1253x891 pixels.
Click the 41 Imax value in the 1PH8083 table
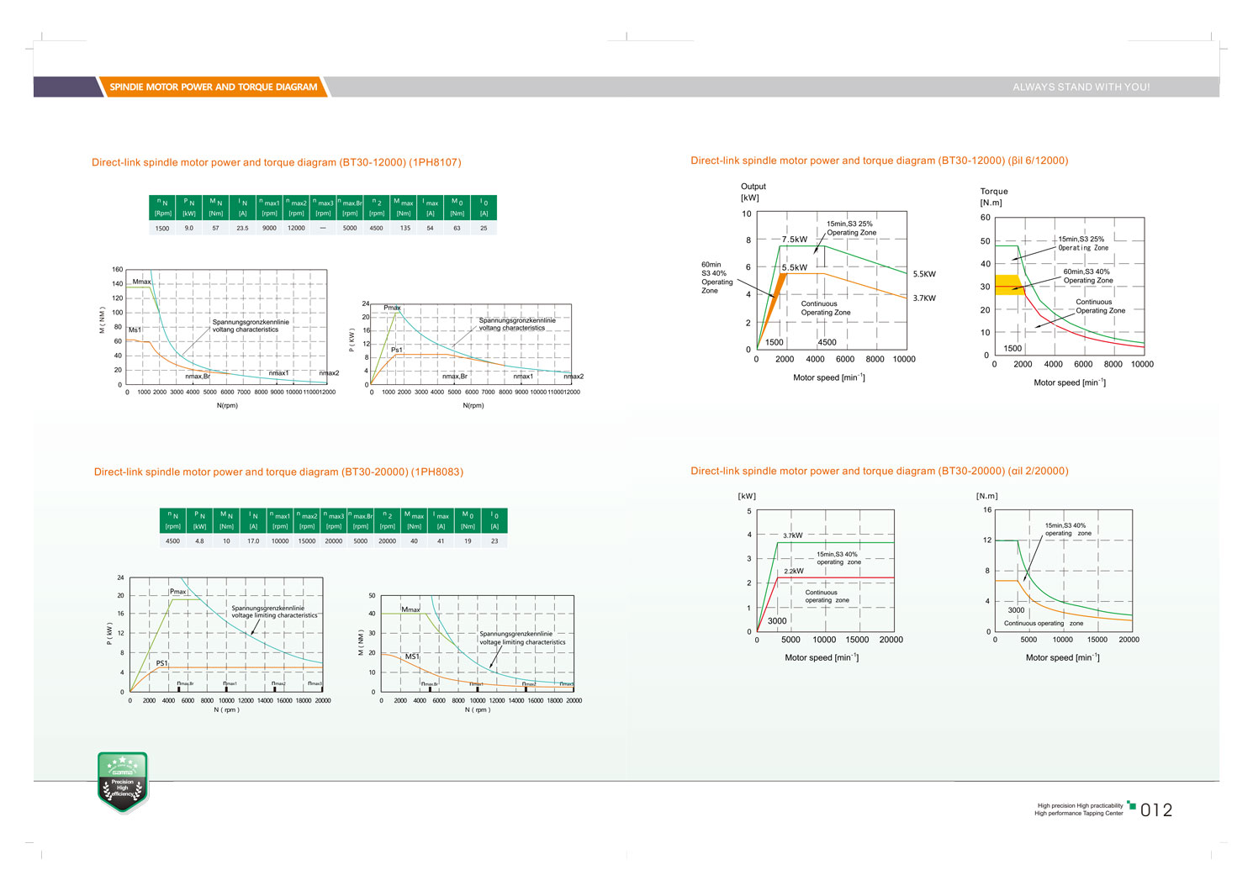[441, 541]
